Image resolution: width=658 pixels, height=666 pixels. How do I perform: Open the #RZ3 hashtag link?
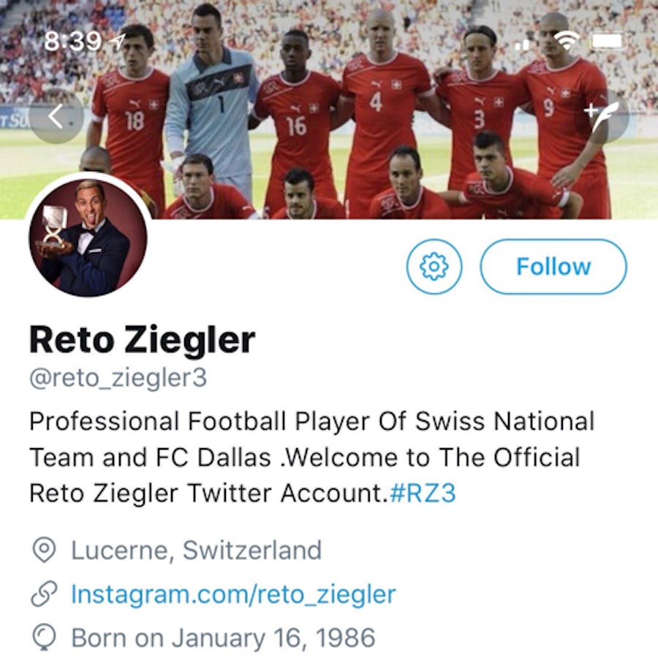(424, 493)
